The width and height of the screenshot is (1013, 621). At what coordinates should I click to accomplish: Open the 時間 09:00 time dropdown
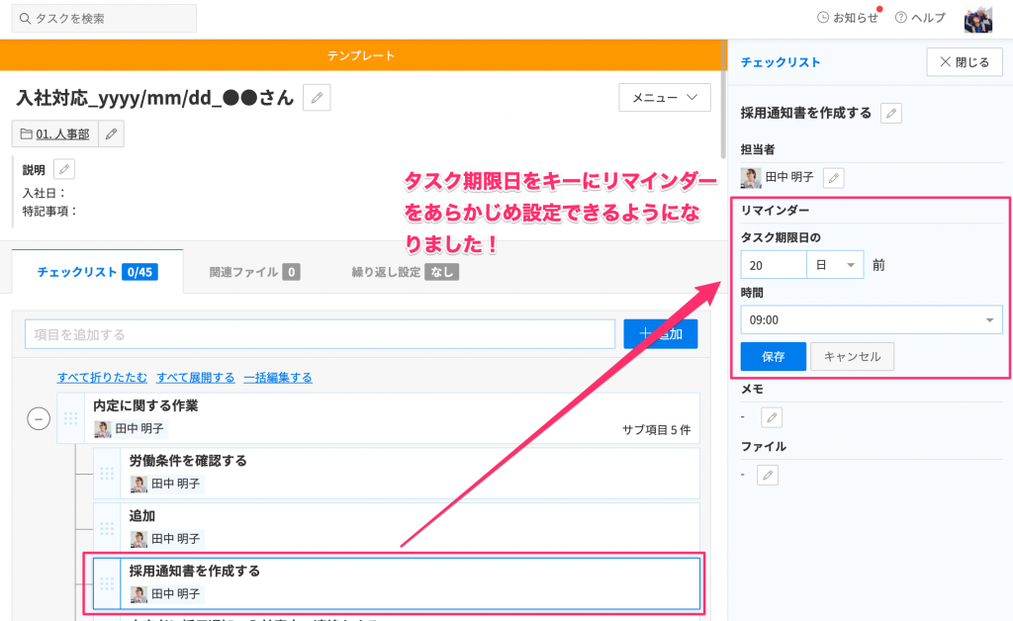(x=871, y=319)
